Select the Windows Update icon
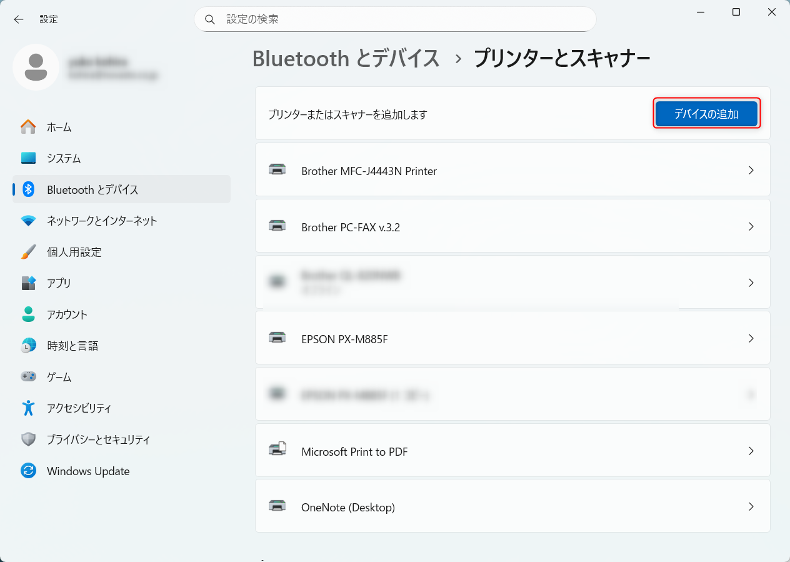 click(28, 471)
